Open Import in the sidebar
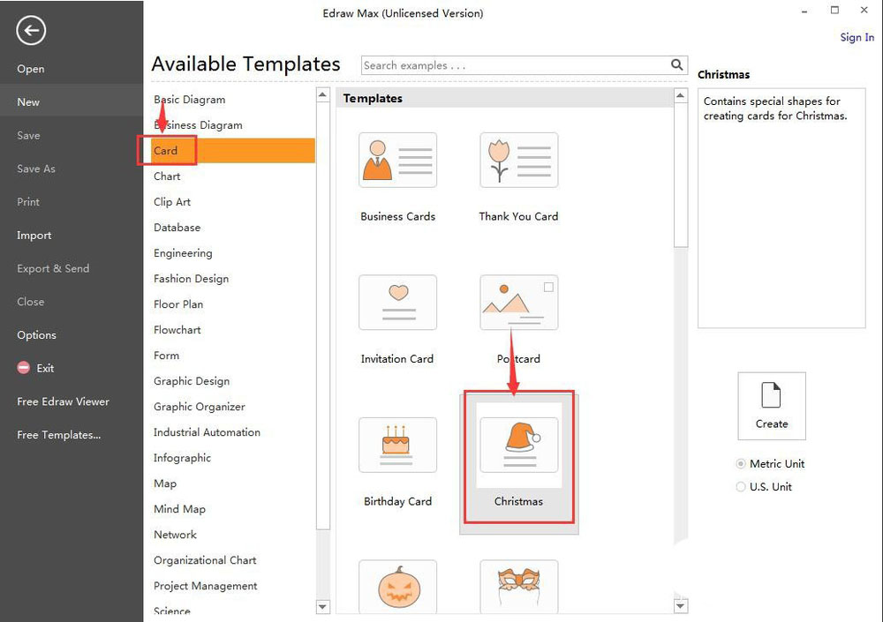The image size is (883, 622). pos(34,236)
